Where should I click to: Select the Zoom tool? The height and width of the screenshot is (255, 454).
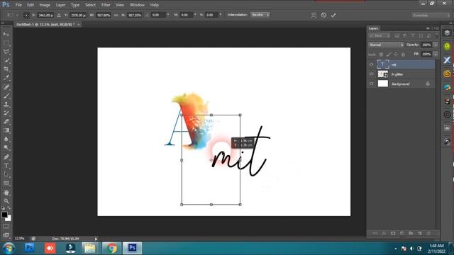point(6,201)
